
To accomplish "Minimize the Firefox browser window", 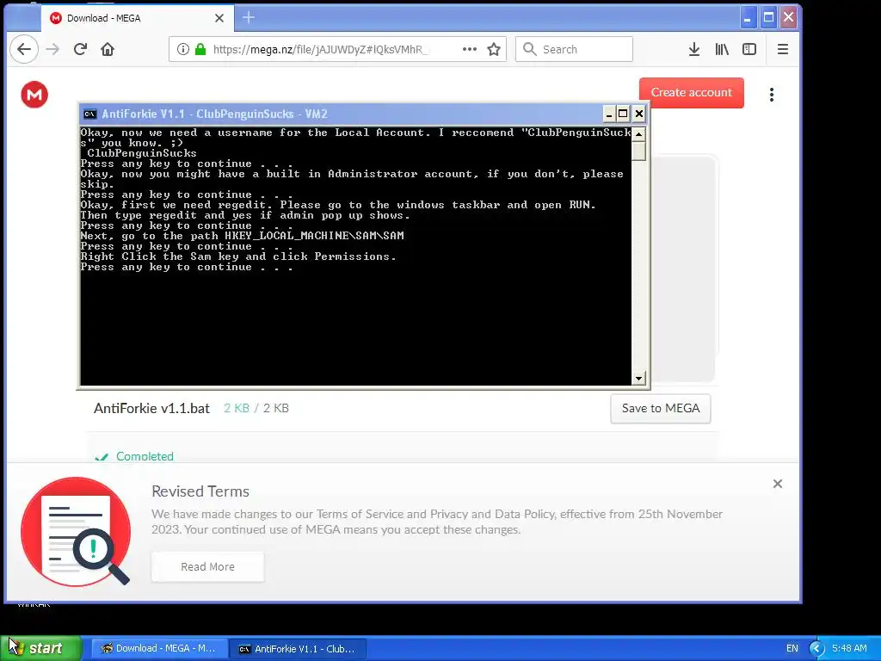I will click(x=748, y=18).
